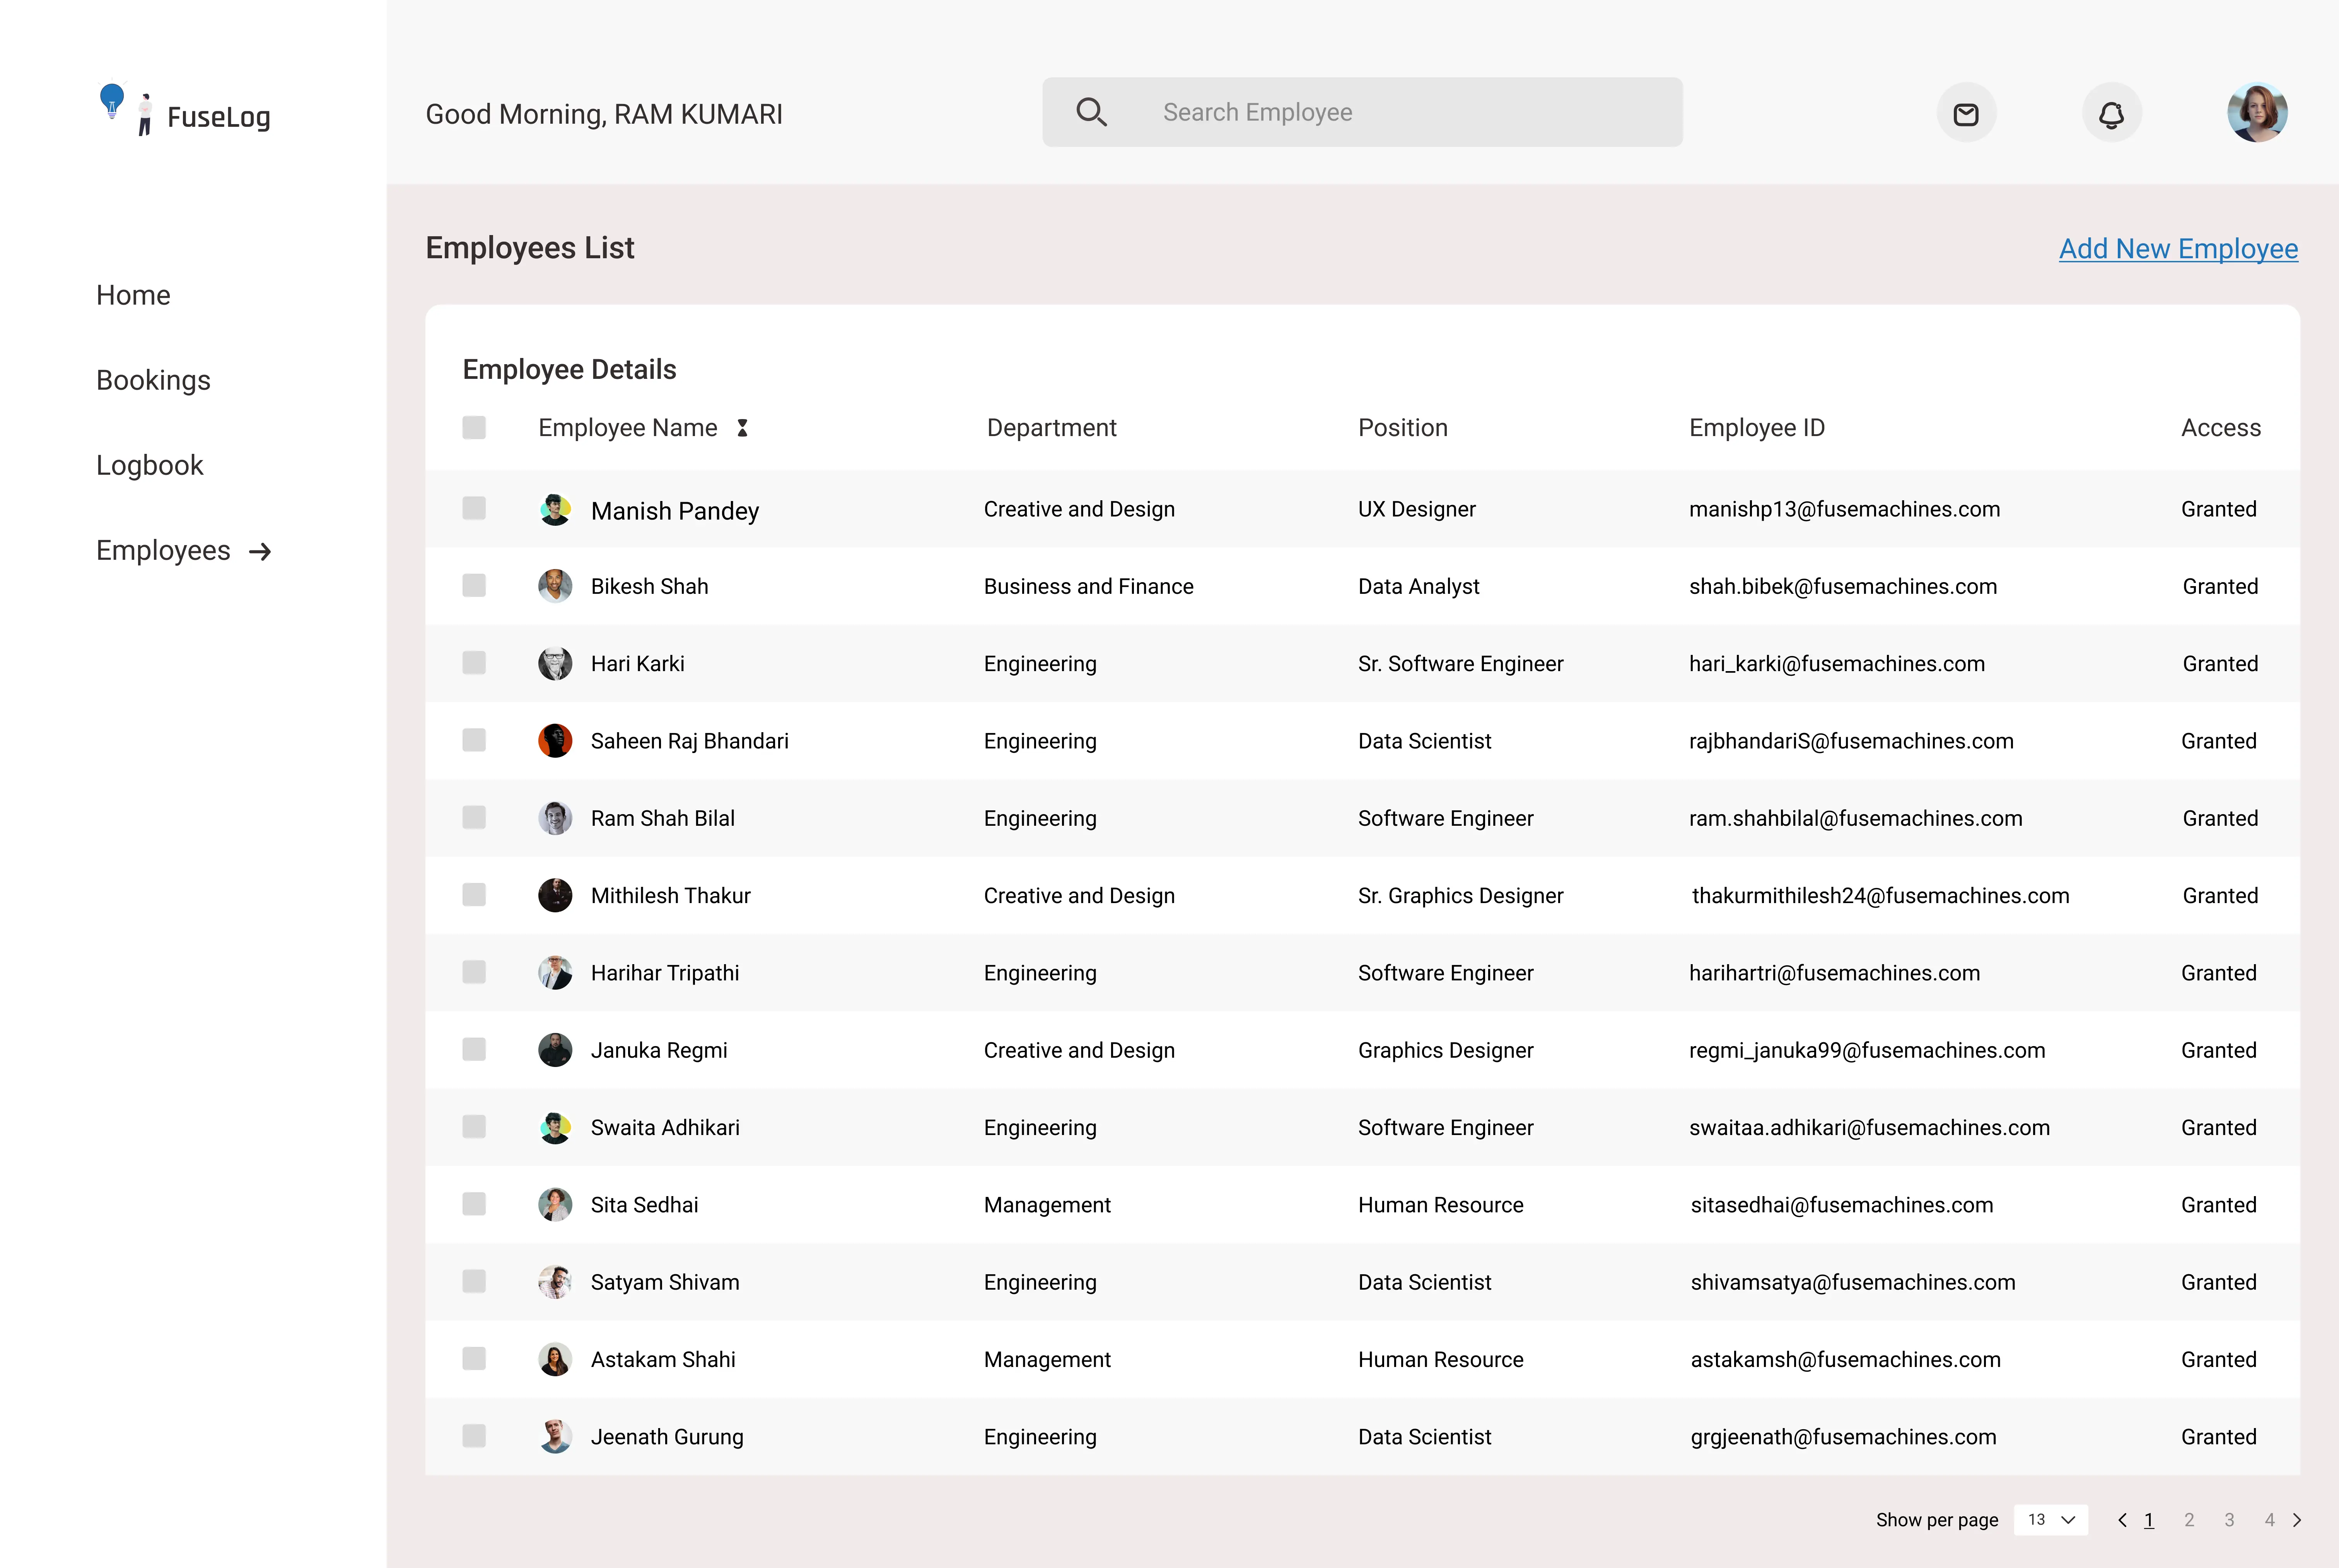Click the Position column header

tap(1403, 428)
